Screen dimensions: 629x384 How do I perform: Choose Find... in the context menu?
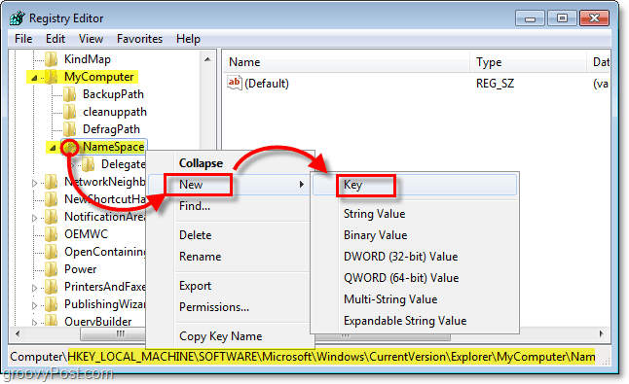click(231, 206)
